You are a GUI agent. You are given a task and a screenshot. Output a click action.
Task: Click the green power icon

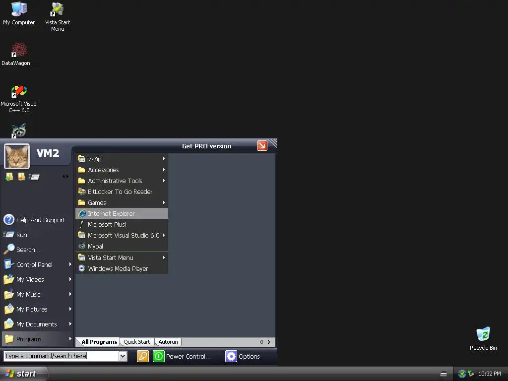[x=159, y=356]
